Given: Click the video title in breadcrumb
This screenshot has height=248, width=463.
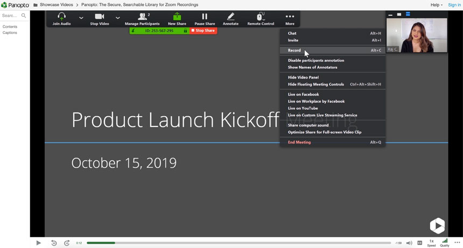Looking at the screenshot, I should (x=139, y=5).
